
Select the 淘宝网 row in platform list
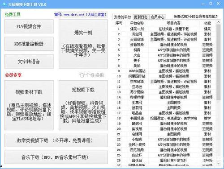[164, 34]
